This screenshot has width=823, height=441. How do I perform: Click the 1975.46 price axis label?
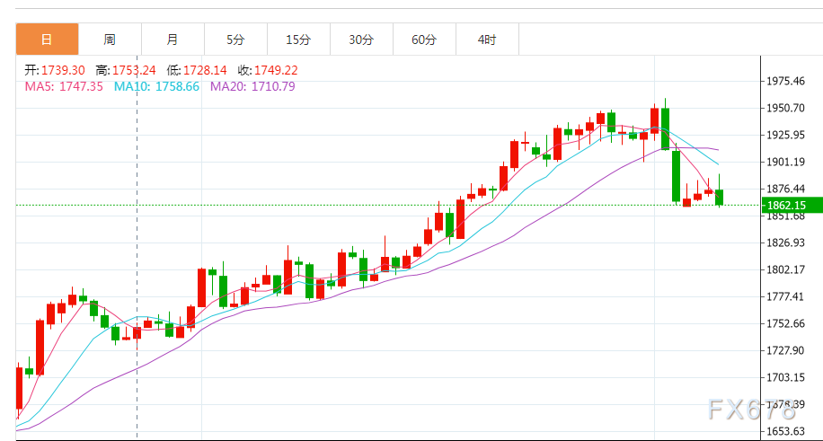pos(786,81)
